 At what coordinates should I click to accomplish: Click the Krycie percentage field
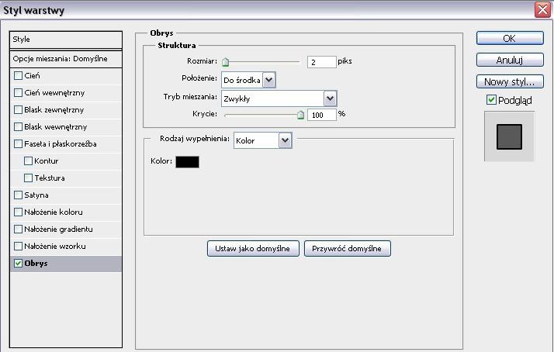321,115
